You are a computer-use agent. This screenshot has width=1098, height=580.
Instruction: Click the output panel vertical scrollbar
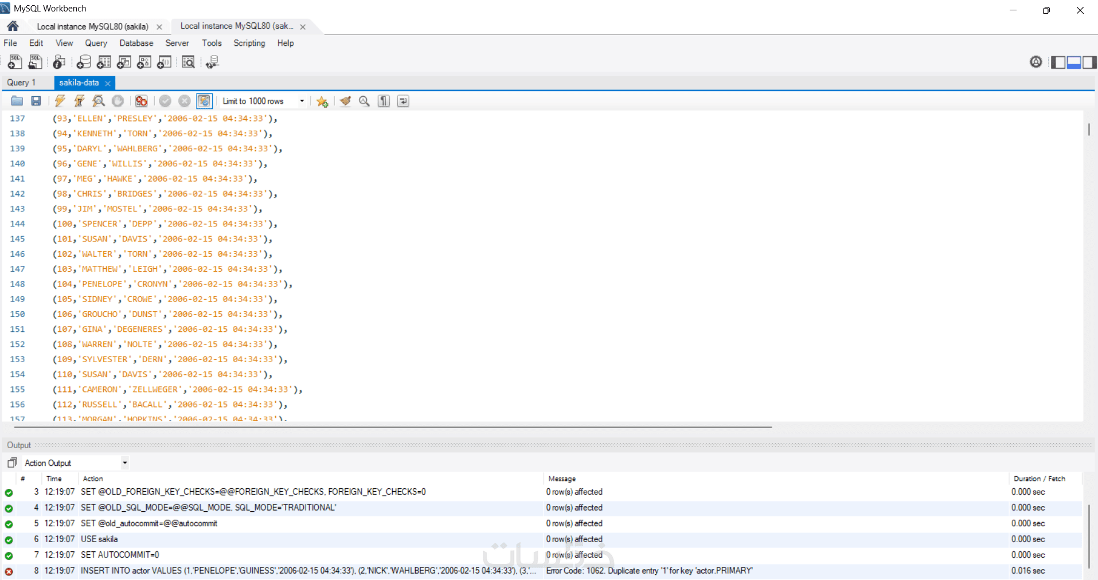tap(1089, 535)
